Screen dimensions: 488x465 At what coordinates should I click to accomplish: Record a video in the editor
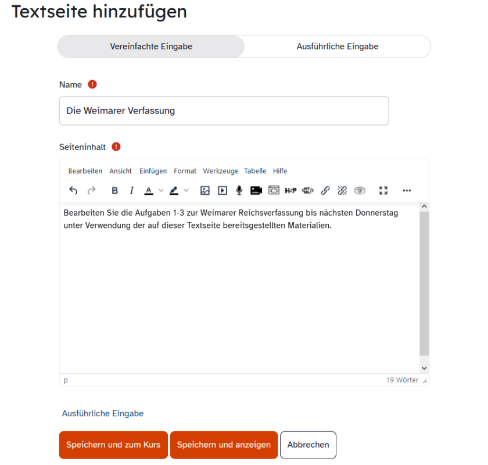pos(255,190)
